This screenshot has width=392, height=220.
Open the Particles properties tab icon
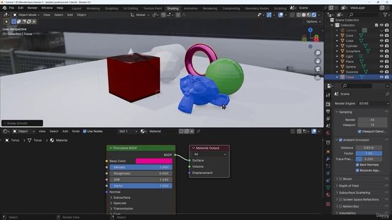pyautogui.click(x=328, y=166)
